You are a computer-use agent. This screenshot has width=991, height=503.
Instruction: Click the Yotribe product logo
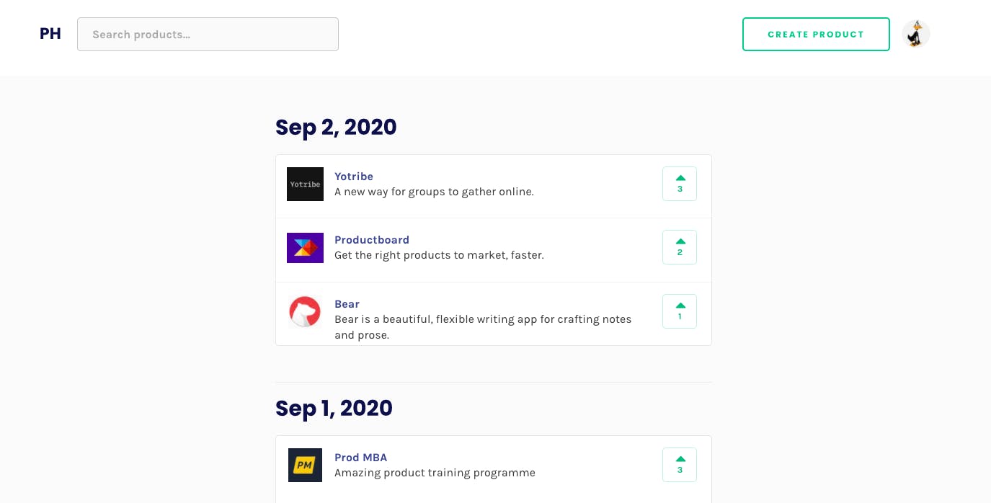[305, 184]
